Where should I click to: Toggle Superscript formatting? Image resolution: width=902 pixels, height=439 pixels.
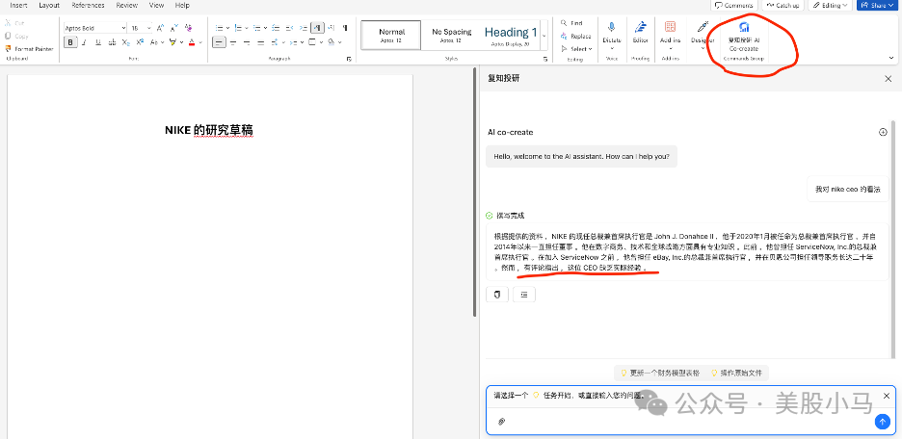point(140,42)
